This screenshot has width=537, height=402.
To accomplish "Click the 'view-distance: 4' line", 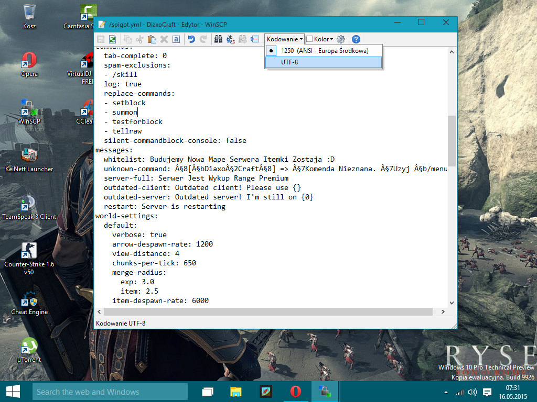I will 146,254.
